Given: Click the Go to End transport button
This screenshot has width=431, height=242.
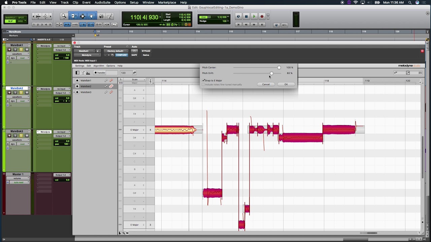Looking at the screenshot, I should 262,25.
